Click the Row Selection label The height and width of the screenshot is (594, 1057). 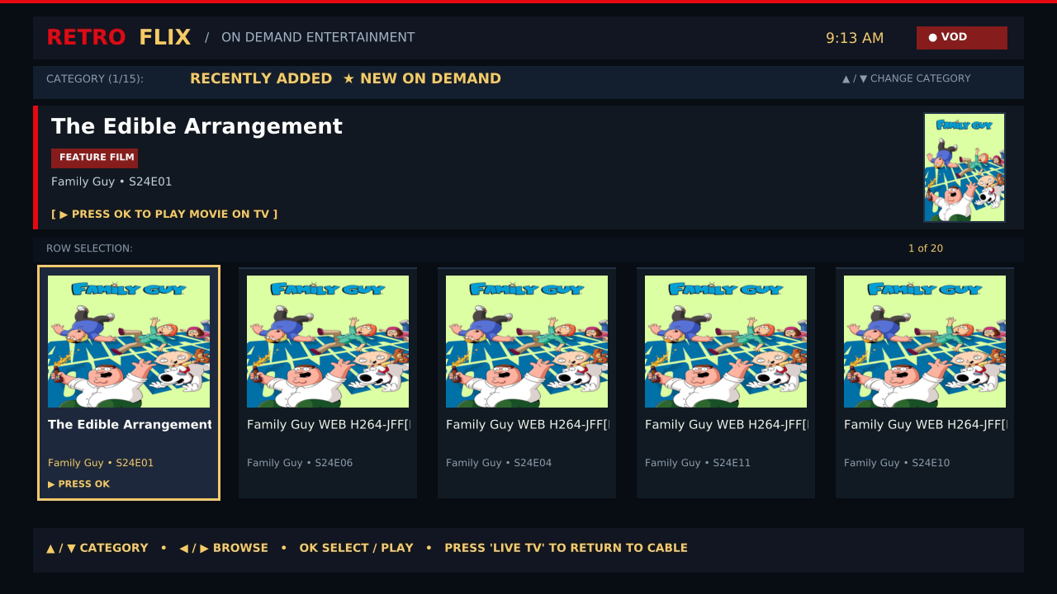tap(89, 248)
